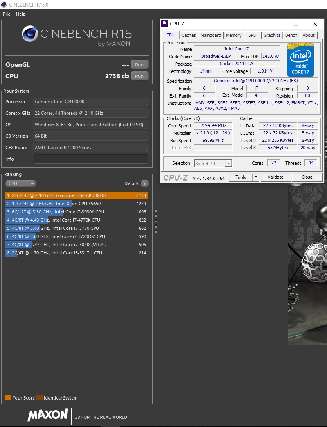Open the Socket #1 selection dropdown
Screen dimensions: 327x427
[x=213, y=164]
